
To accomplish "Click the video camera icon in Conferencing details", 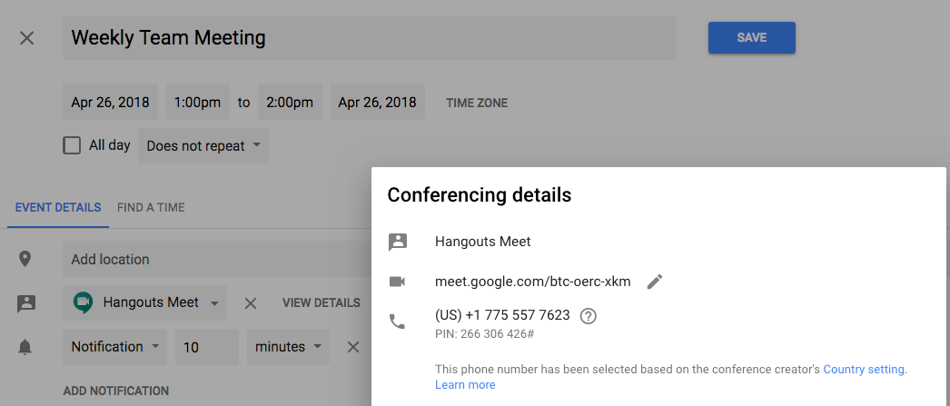I will coord(397,282).
